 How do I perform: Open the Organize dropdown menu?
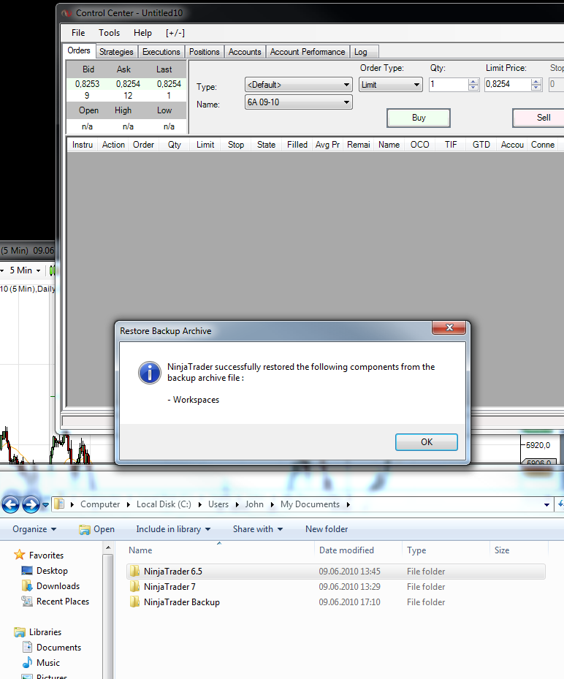(34, 529)
